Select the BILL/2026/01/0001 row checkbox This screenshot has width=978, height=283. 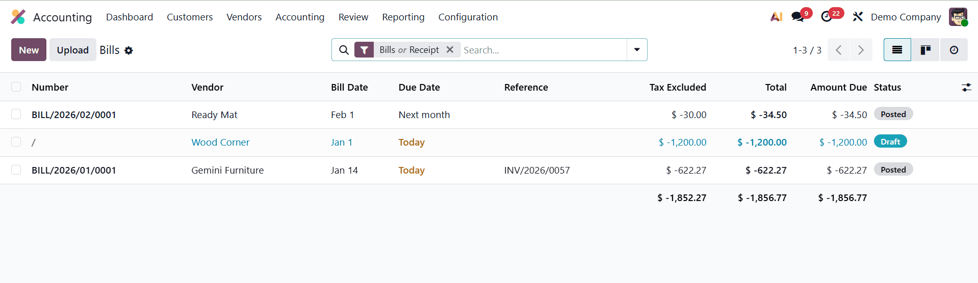(16, 170)
